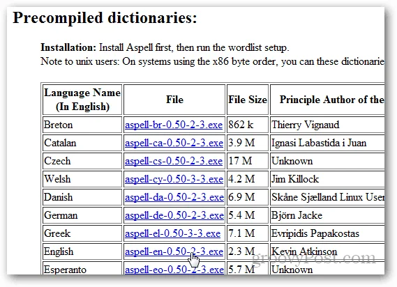The image size is (397, 287).
Task: Select the '17 M' file size cell
Action: pyautogui.click(x=248, y=161)
